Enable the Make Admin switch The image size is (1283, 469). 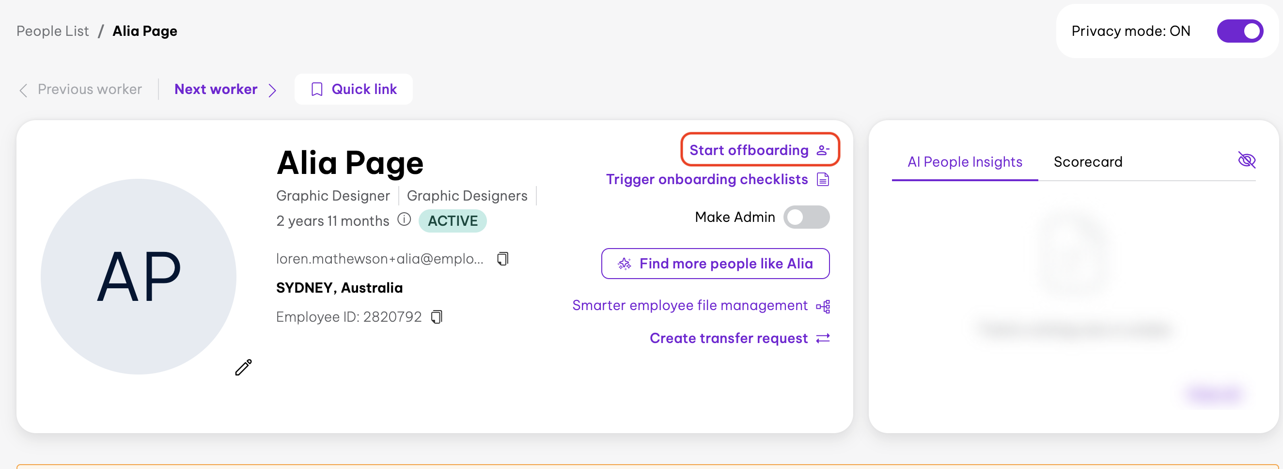point(806,217)
